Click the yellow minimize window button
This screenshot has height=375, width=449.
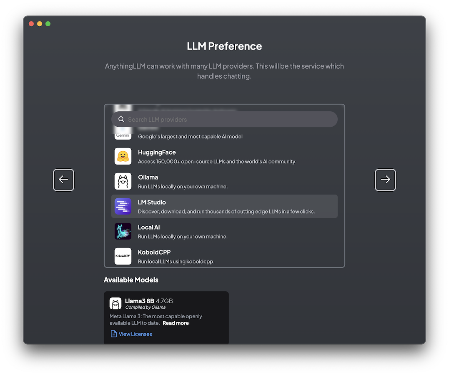[40, 24]
